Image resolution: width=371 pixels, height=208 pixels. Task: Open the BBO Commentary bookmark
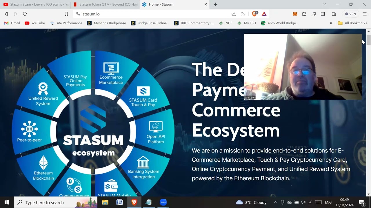pos(194,23)
